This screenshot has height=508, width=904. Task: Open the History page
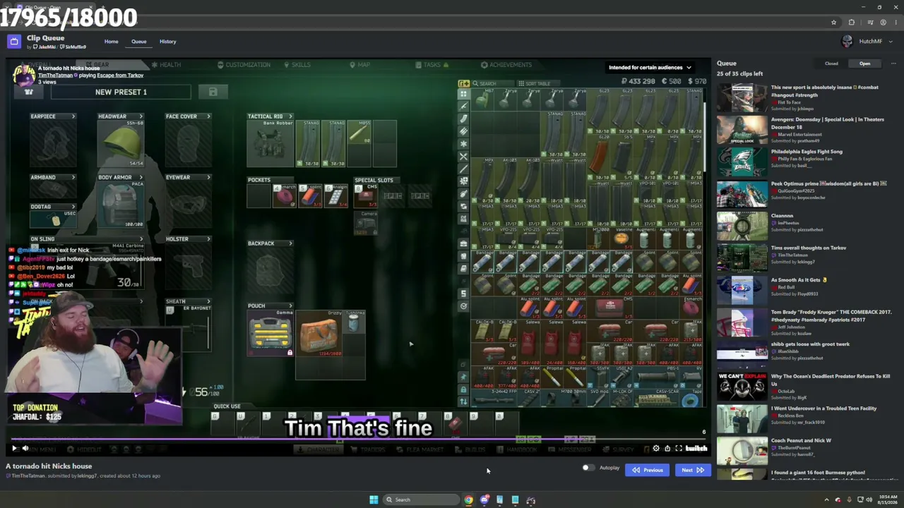pos(167,42)
